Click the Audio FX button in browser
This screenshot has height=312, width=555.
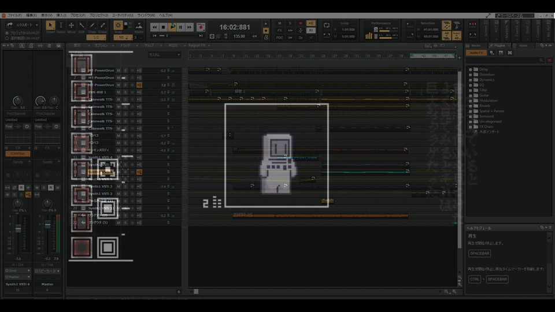[x=476, y=53]
